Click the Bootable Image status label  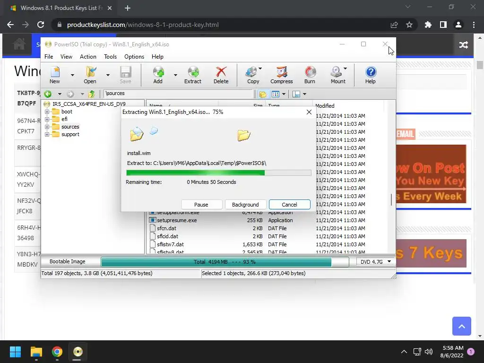click(x=67, y=262)
